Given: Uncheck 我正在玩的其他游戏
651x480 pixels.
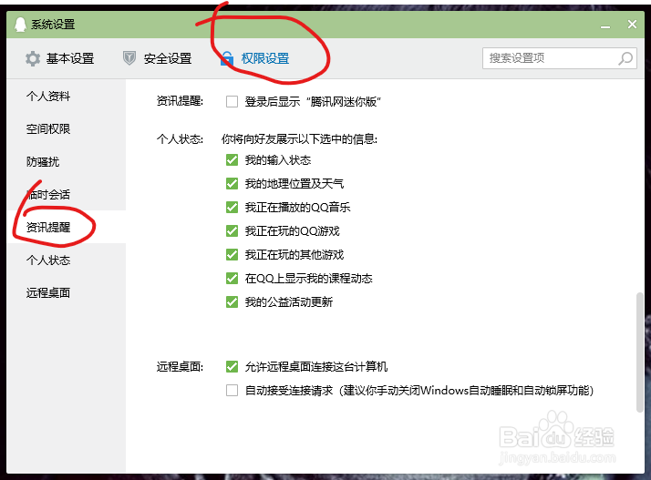Looking at the screenshot, I should click(x=232, y=255).
